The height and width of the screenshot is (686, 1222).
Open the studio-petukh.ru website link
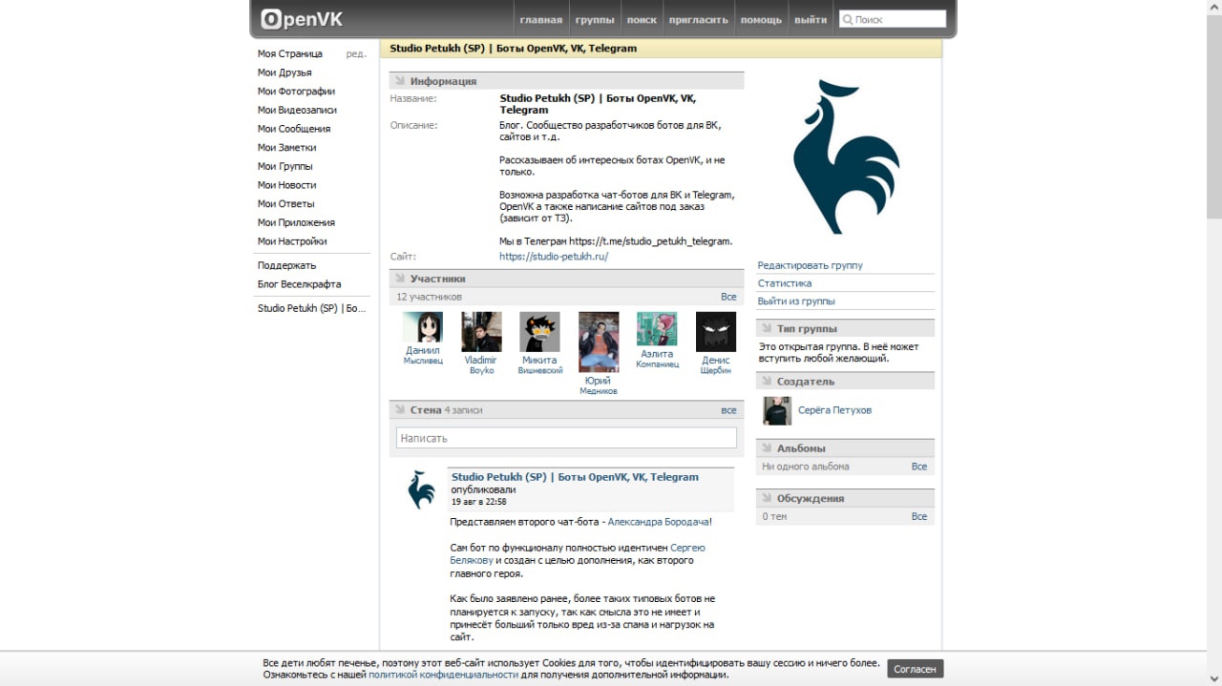(554, 257)
